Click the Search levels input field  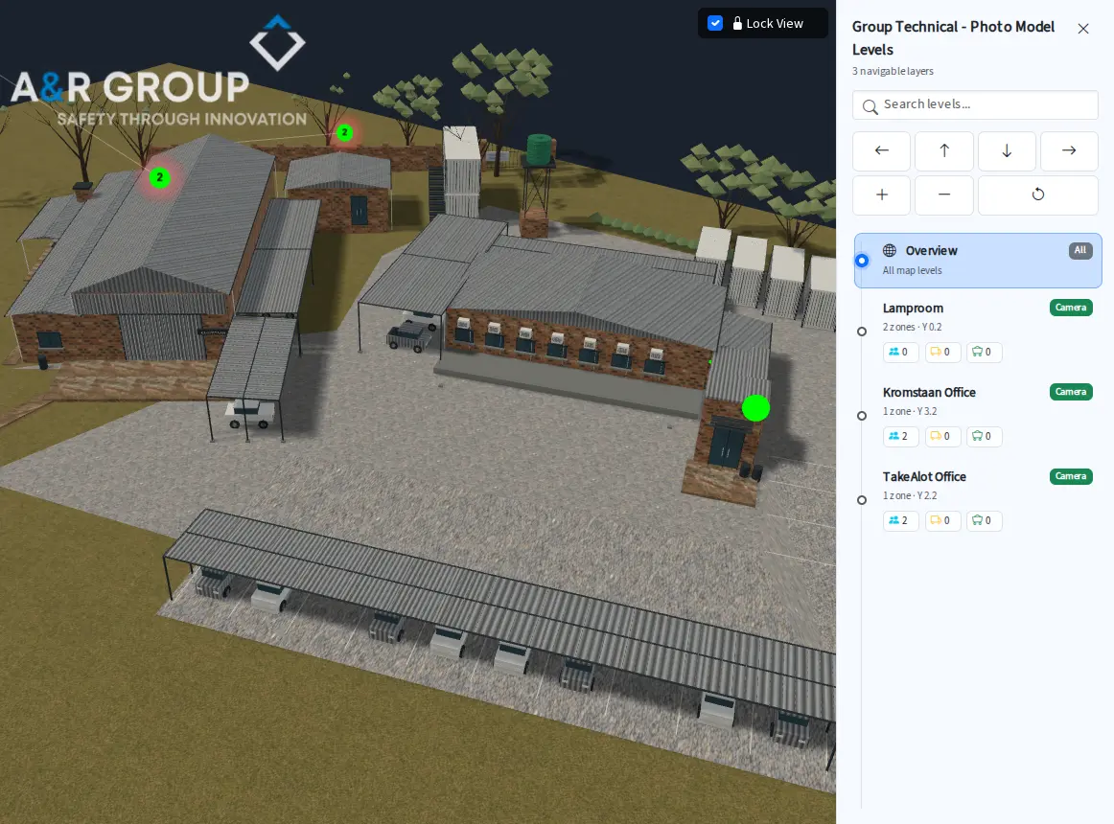point(975,105)
